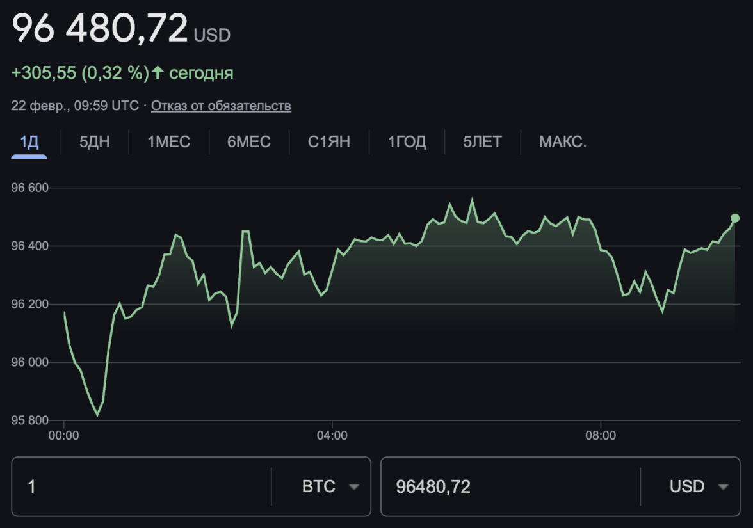Click the 08:00 time axis label

click(x=601, y=436)
